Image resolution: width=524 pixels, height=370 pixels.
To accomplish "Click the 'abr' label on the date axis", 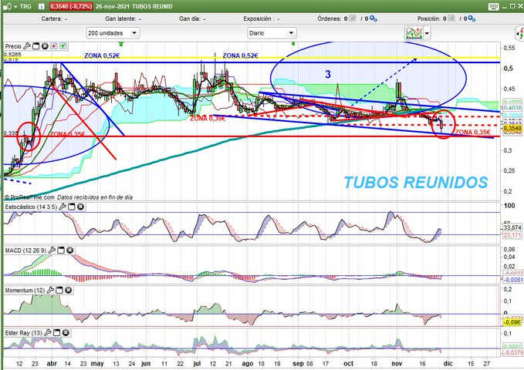I will point(52,364).
